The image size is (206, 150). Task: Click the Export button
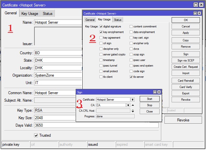pyautogui.click(x=186, y=93)
